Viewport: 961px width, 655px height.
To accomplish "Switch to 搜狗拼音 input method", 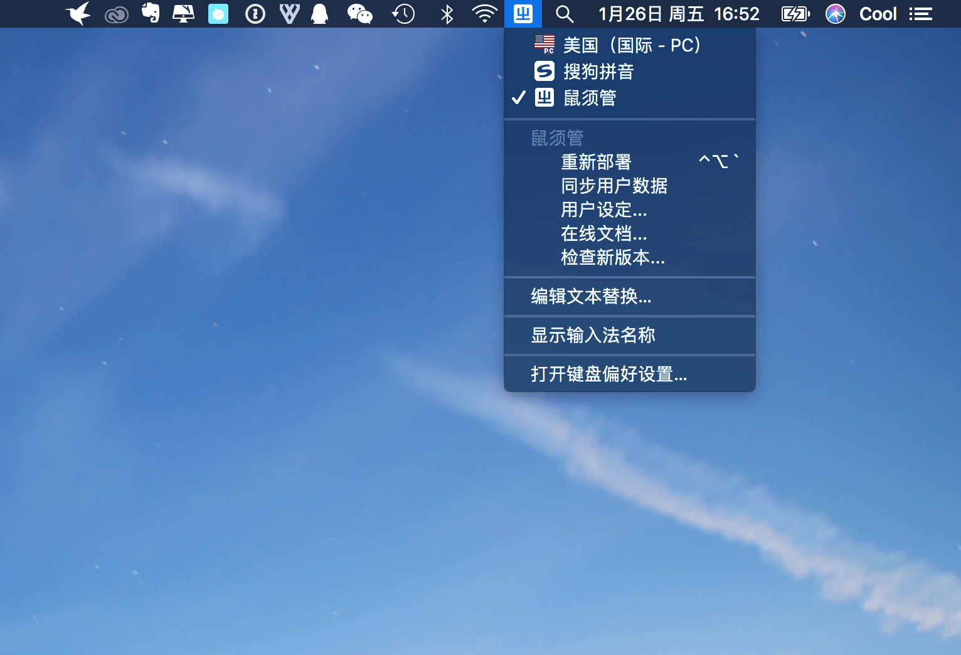I will [x=630, y=72].
